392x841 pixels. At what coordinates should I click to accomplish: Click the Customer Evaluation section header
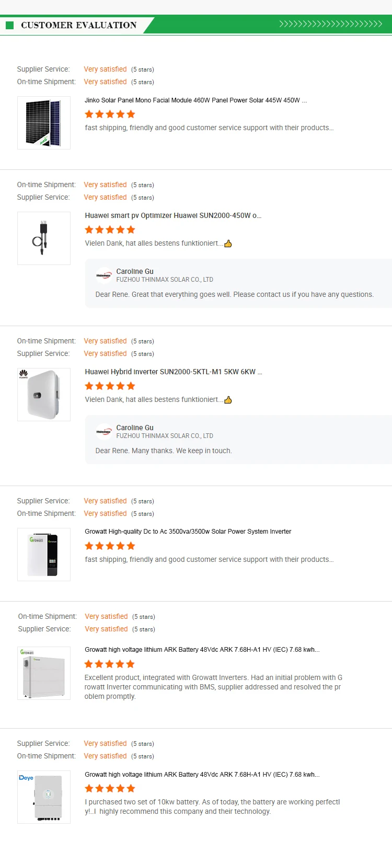[x=78, y=25]
